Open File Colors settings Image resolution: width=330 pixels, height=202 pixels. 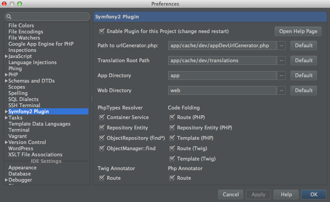point(21,25)
